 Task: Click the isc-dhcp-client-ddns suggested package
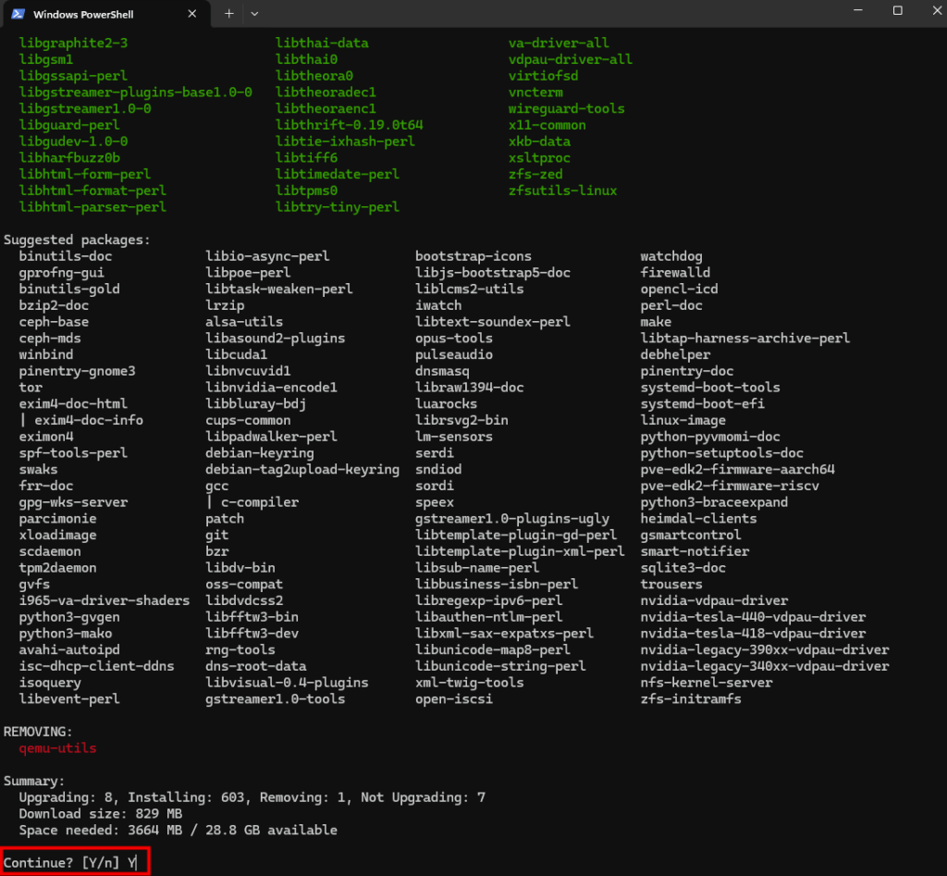coord(96,666)
